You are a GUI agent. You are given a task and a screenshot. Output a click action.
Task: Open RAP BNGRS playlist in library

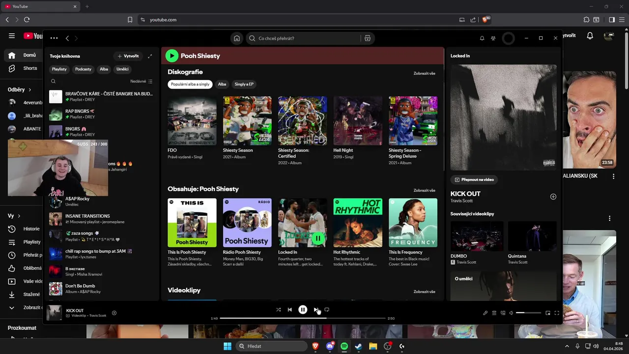tap(101, 114)
